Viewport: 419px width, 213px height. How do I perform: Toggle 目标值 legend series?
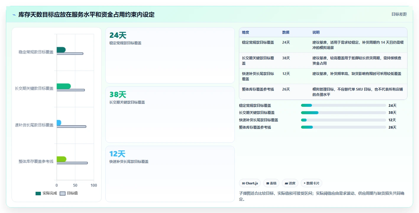69,193
